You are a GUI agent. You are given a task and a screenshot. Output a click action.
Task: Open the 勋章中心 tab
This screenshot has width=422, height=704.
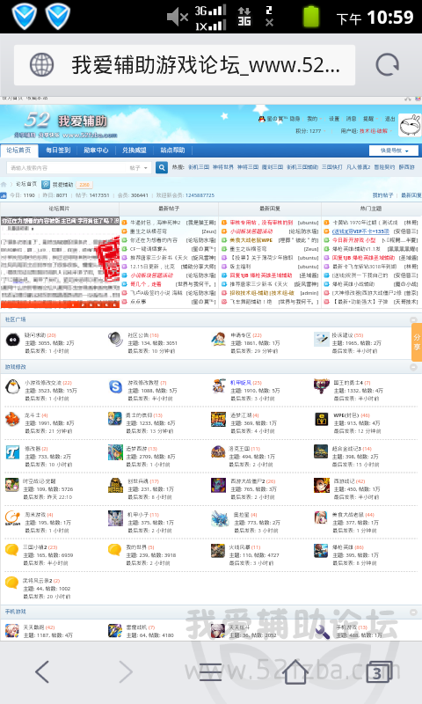97,150
